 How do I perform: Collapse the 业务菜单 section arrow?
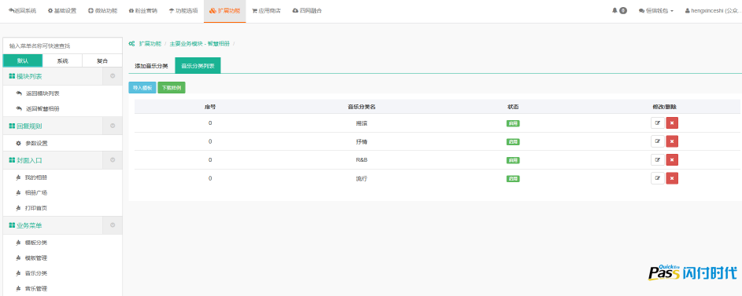pos(113,225)
